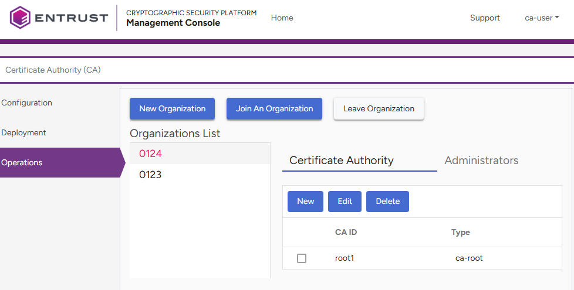Click the Certificate Authority (CA) breadcrumb title
Screen dimensions: 574x290
coord(53,70)
